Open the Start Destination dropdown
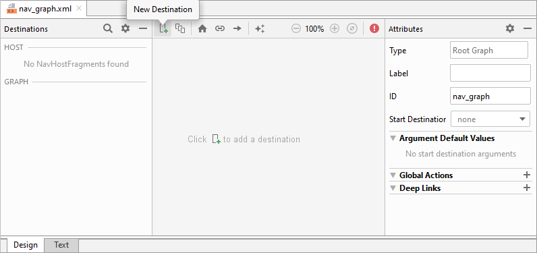The width and height of the screenshot is (537, 253). (490, 119)
